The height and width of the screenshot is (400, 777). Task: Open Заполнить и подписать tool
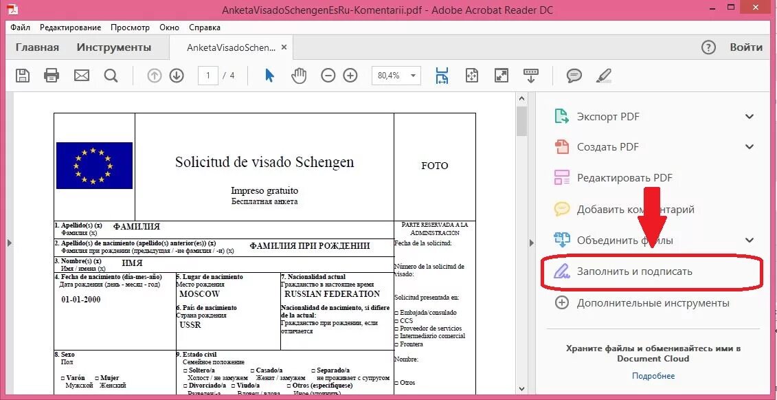tap(634, 271)
